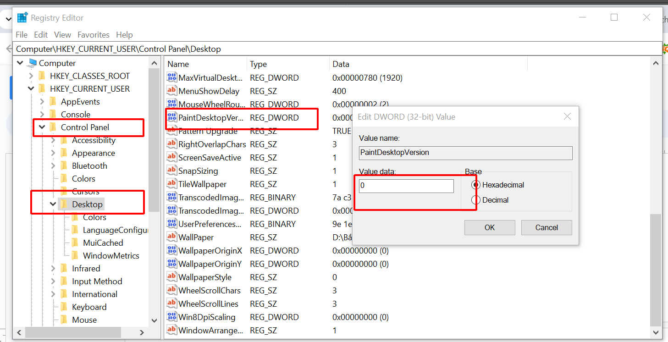This screenshot has height=342, width=668.
Task: Select the Infrared key in tree
Action: [x=86, y=269]
